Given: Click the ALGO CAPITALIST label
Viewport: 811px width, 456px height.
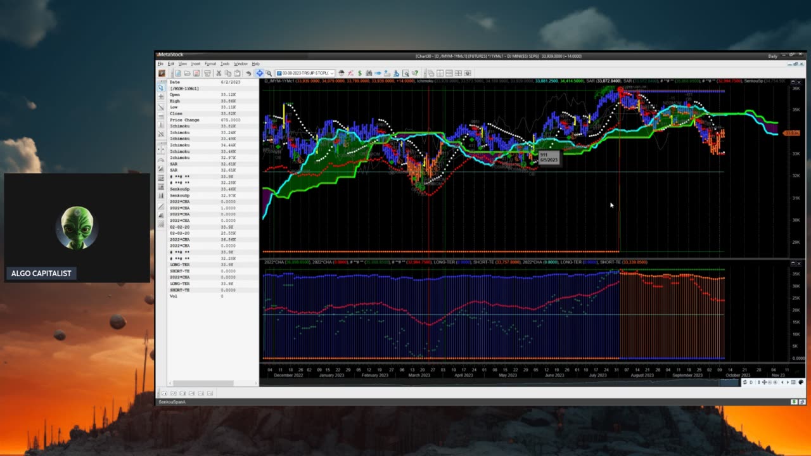Looking at the screenshot, I should pos(41,274).
